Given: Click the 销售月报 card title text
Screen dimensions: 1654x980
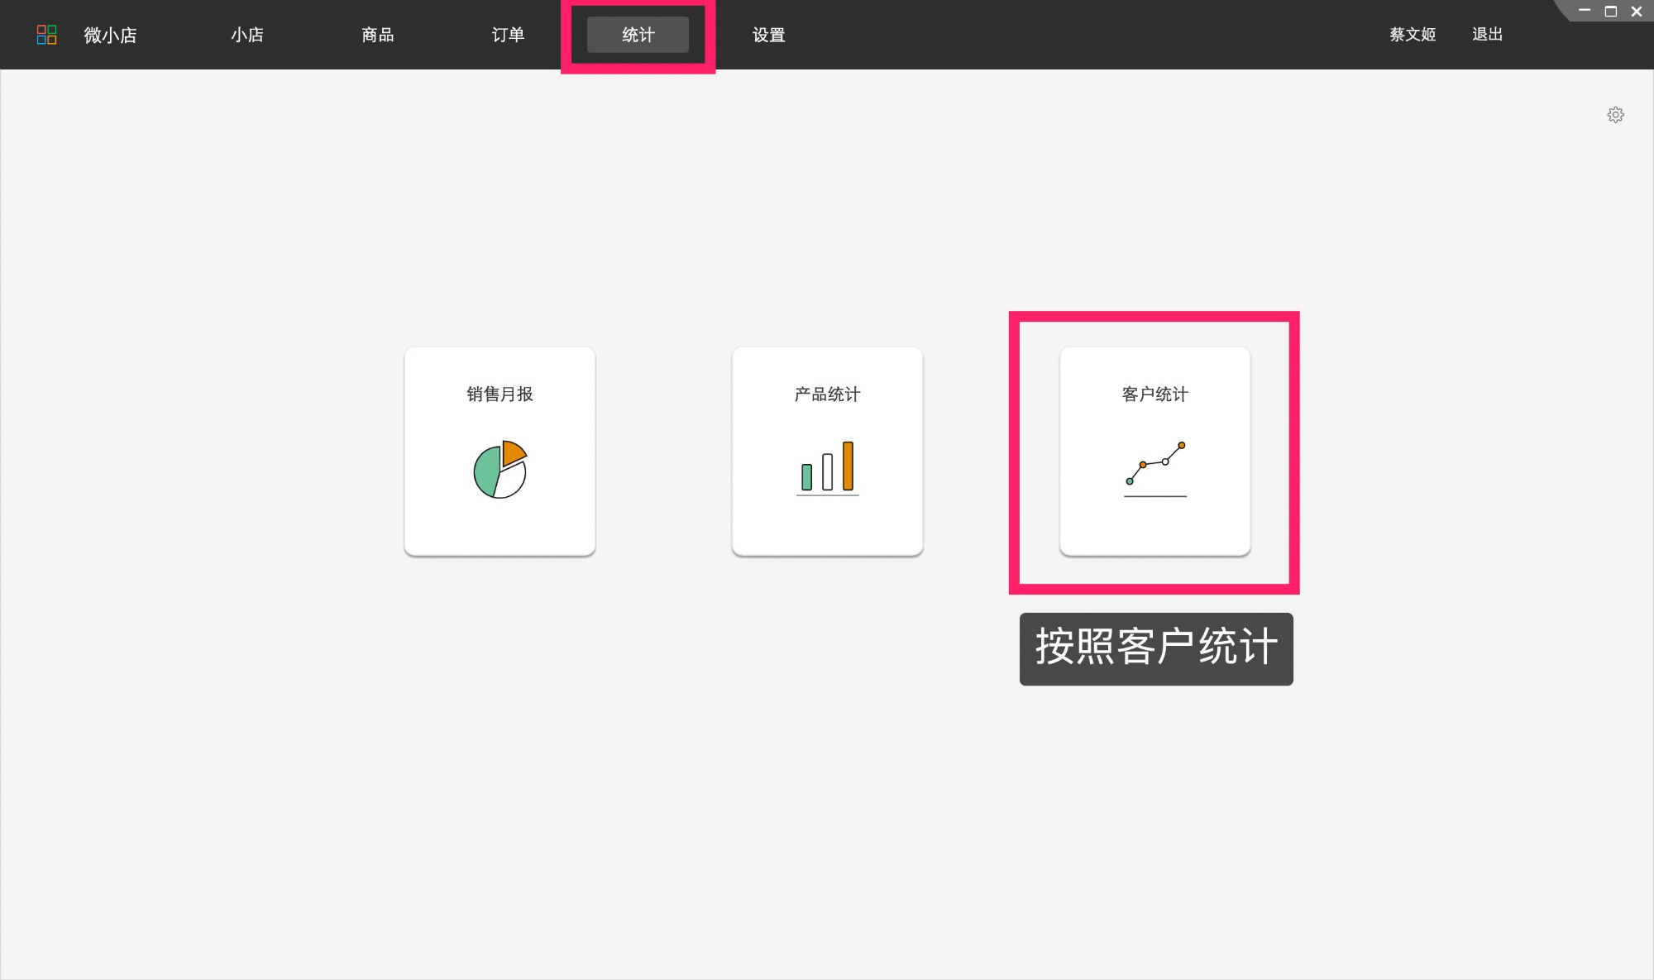Looking at the screenshot, I should pos(499,394).
